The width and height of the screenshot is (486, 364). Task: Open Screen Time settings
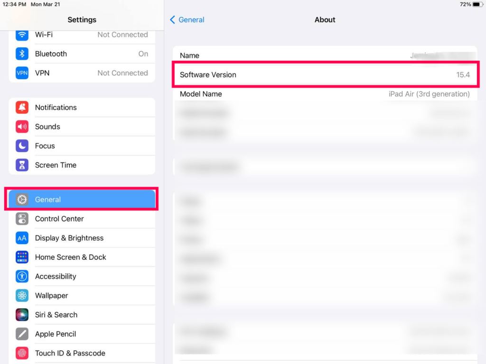tap(82, 165)
